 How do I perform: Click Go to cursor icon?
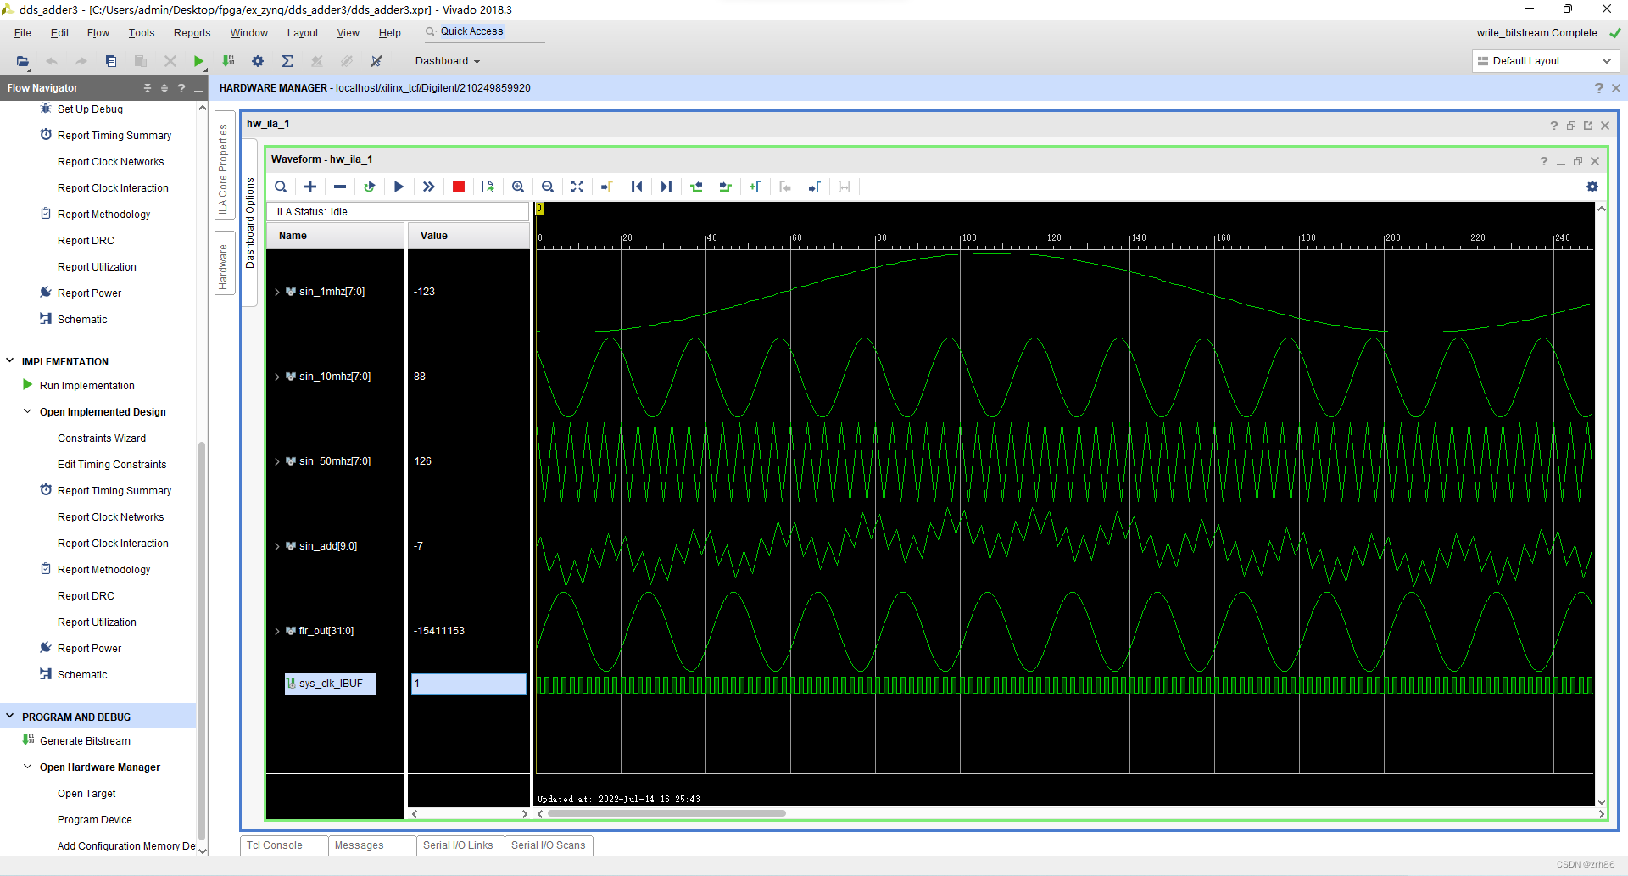pyautogui.click(x=607, y=187)
